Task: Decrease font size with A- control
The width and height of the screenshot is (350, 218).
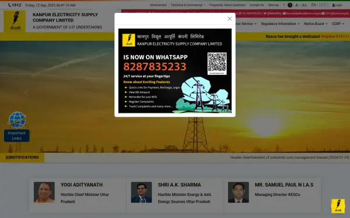Action: click(x=297, y=5)
